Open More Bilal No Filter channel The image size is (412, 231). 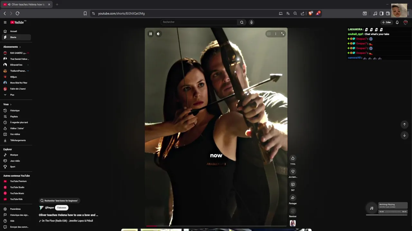16,83
